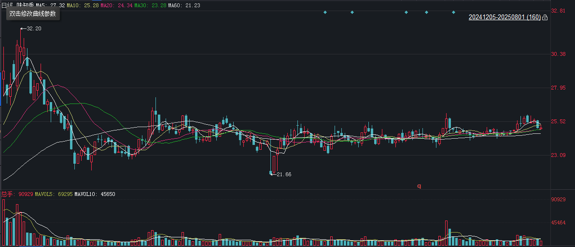575x247 pixels.
Task: Click the last cyan diamond marker at top
Action: [x=454, y=13]
